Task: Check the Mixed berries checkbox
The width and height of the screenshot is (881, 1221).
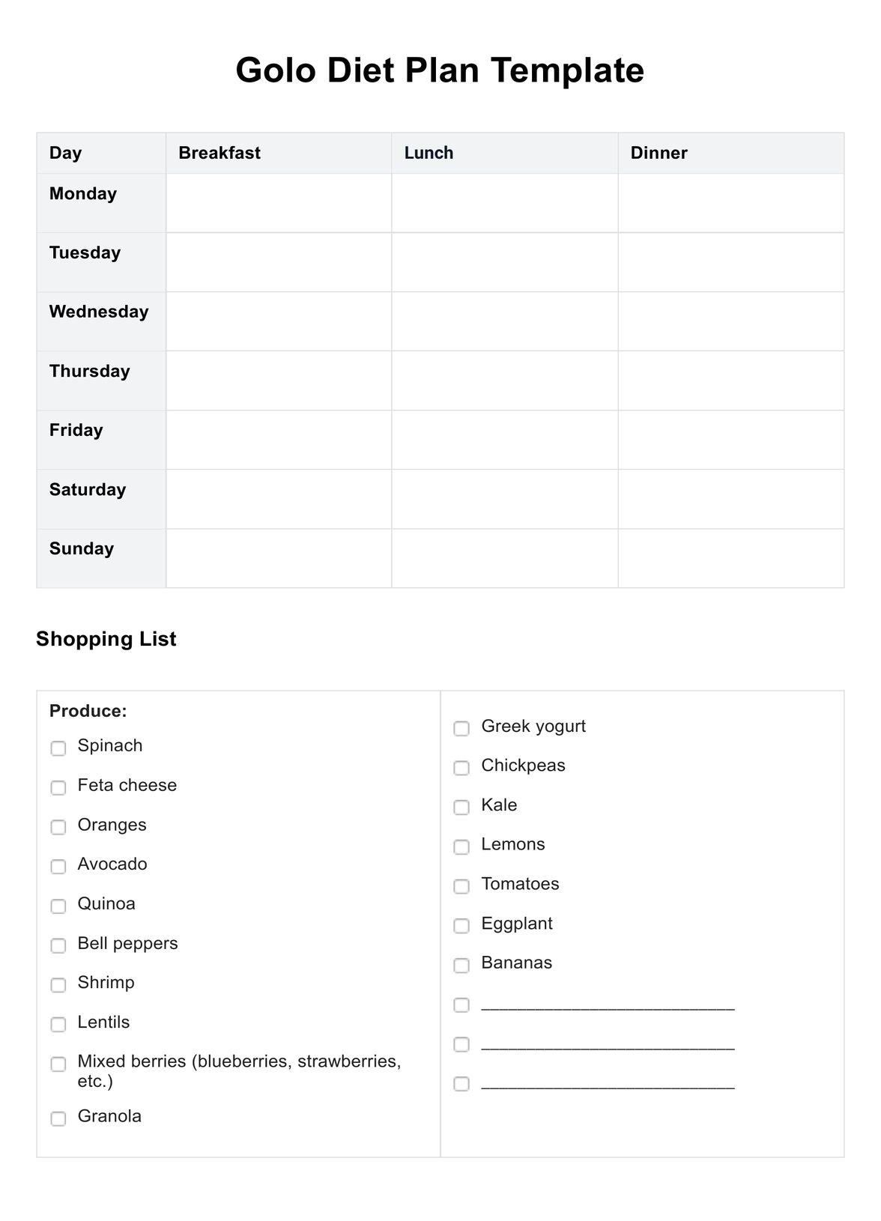Action: tap(58, 1064)
